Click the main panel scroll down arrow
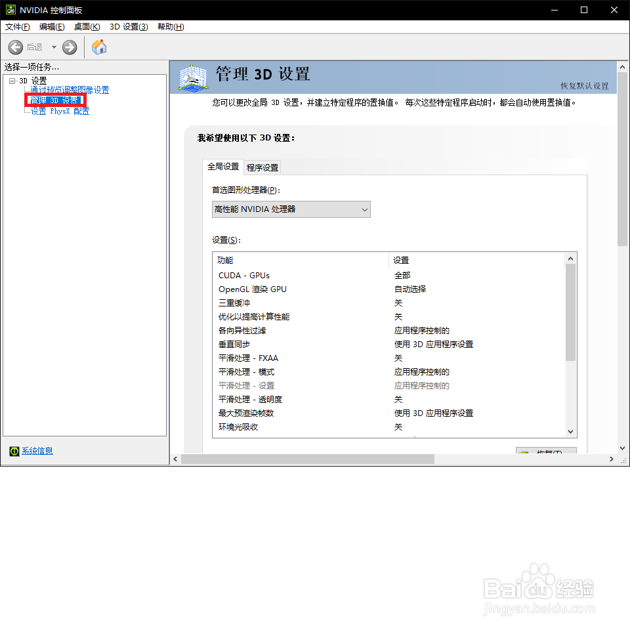This screenshot has width=630, height=630. point(622,448)
